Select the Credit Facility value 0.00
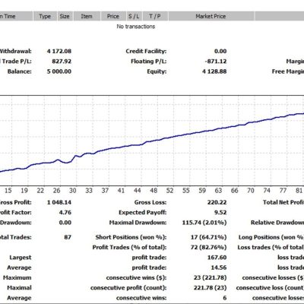This screenshot has width=304, height=304. [x=220, y=51]
